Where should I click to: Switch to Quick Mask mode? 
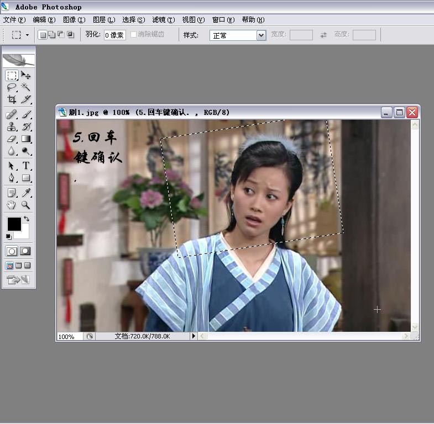25,251
